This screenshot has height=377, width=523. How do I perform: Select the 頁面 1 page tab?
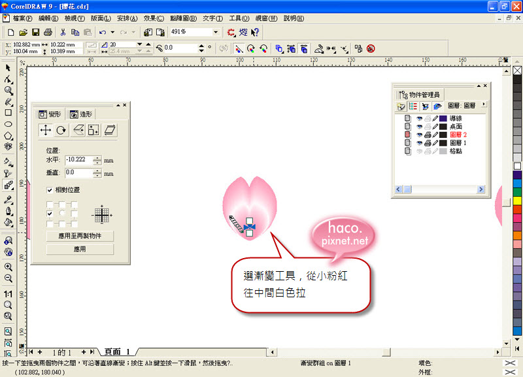pos(117,352)
